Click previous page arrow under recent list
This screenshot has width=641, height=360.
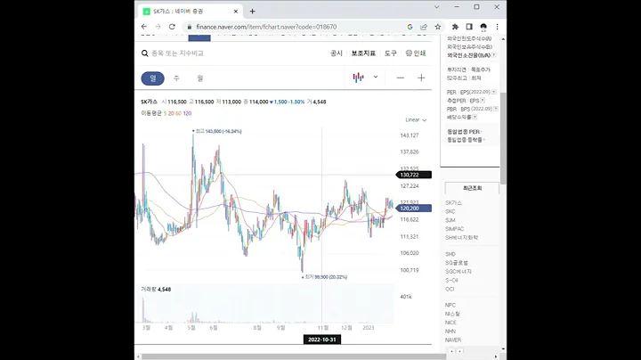click(x=452, y=351)
